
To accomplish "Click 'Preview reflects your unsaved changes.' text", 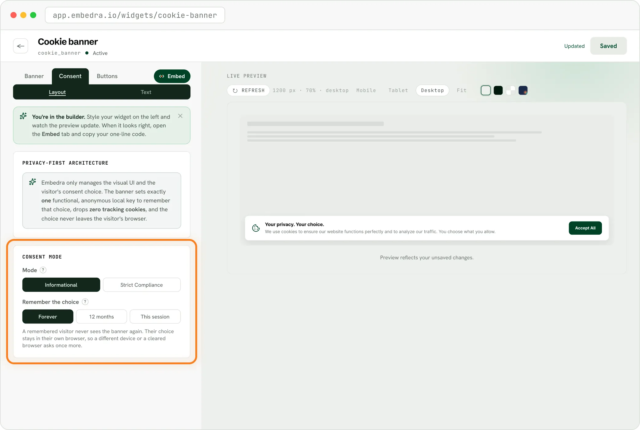I will [x=427, y=257].
